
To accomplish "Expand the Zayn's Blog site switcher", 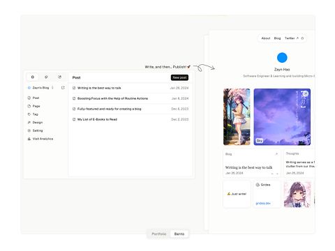I will coord(41,88).
